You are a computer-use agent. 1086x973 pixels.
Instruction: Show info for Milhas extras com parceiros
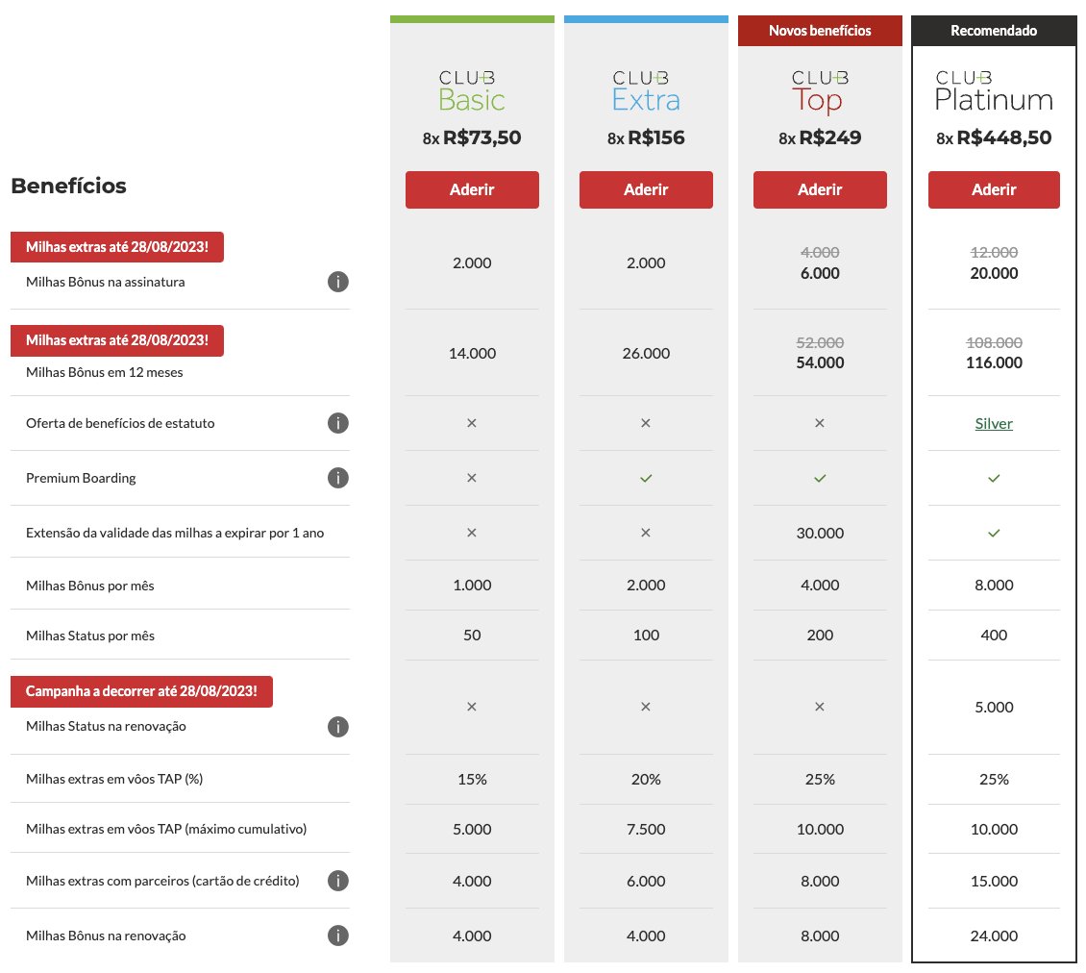[338, 881]
